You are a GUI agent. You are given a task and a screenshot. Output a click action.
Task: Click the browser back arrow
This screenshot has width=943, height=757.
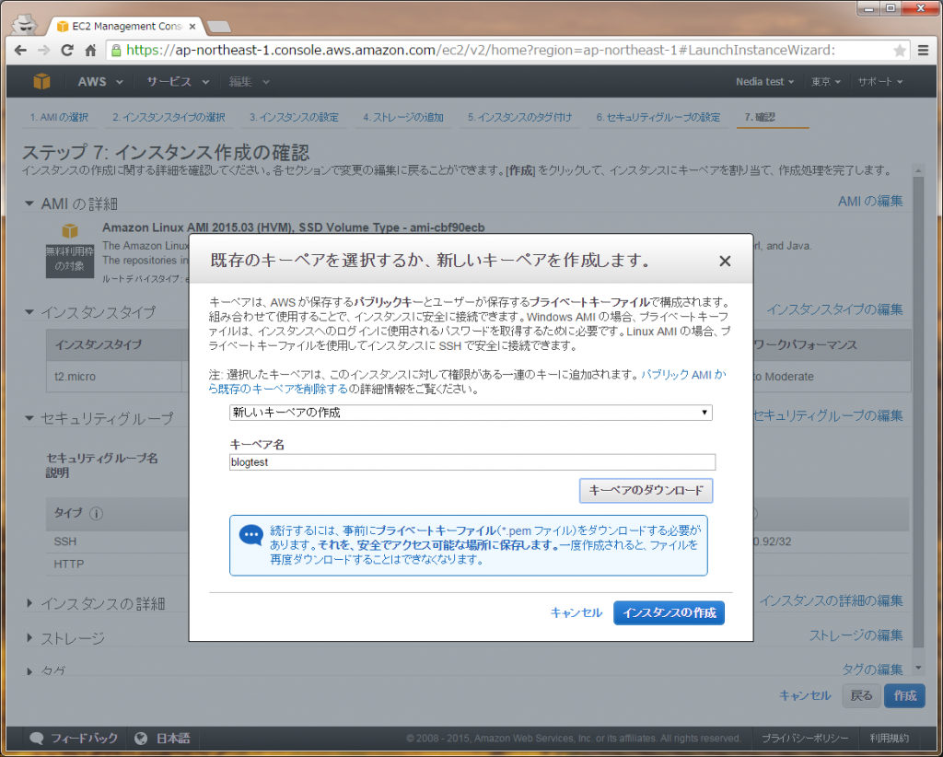tap(20, 51)
